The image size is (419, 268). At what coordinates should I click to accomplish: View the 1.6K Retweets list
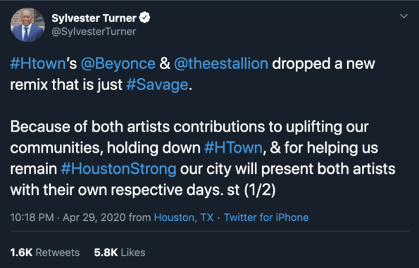[x=45, y=253]
